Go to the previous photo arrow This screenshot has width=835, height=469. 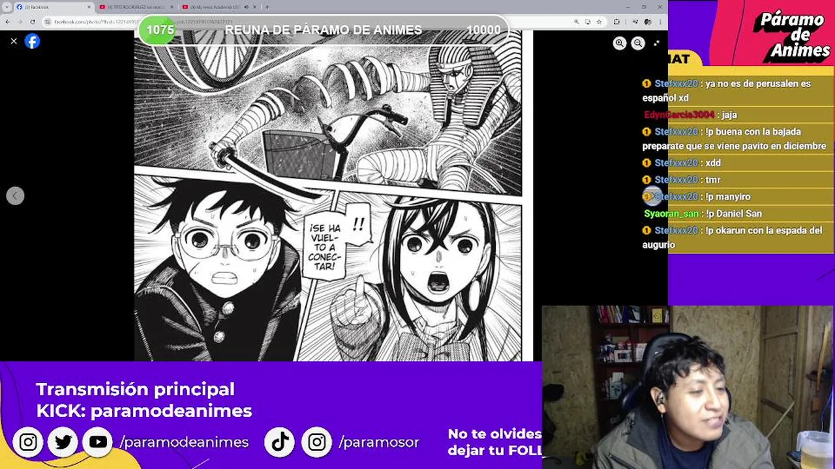click(x=15, y=195)
